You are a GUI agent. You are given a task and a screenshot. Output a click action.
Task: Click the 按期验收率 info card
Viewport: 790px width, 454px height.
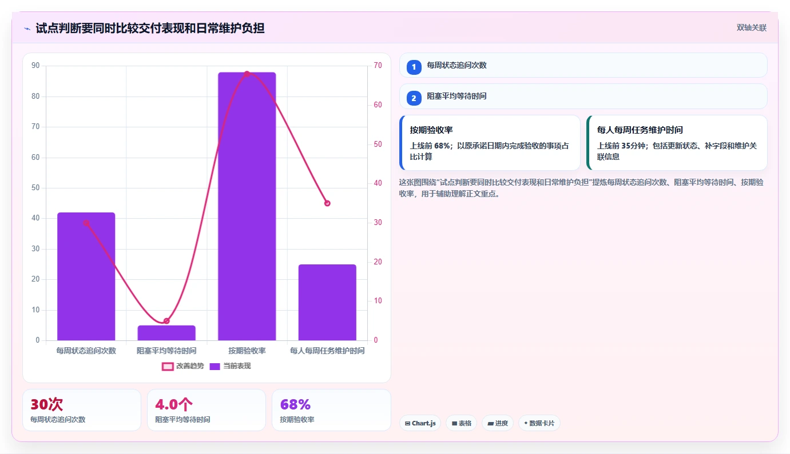(x=490, y=143)
